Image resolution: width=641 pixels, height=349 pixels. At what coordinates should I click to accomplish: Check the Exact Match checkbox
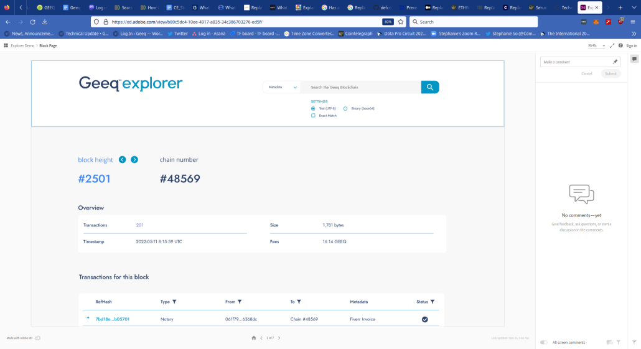coord(313,116)
